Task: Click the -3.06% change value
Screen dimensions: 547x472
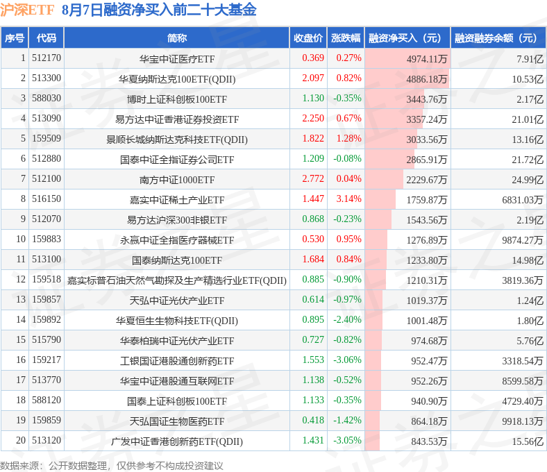Action: [347, 360]
